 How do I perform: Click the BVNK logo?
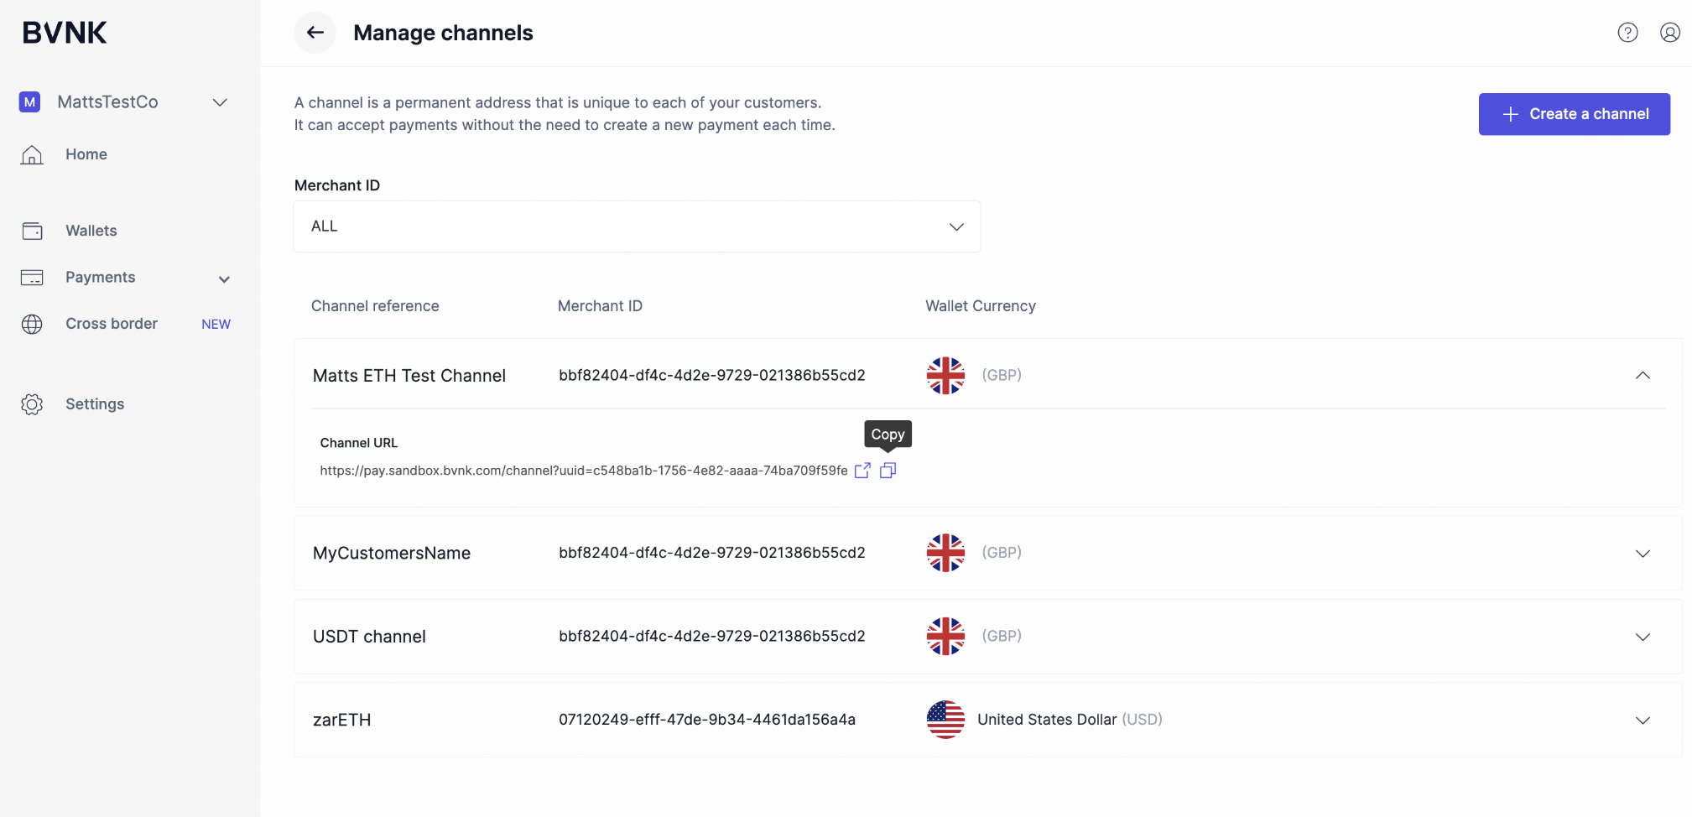(x=65, y=33)
